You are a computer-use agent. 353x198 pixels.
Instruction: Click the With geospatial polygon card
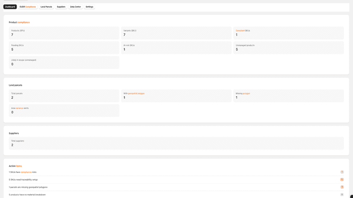[176, 96]
